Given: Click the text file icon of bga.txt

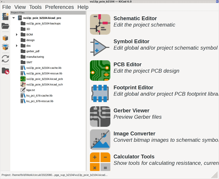Looking at the screenshot, I should (23, 90).
